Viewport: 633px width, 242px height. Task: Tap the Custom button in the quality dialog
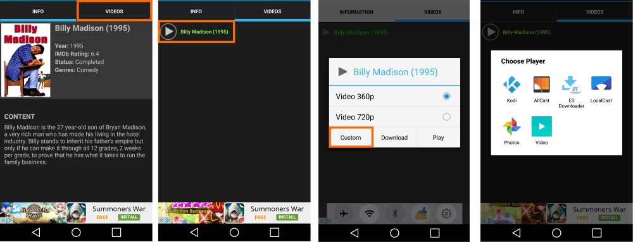pyautogui.click(x=351, y=137)
